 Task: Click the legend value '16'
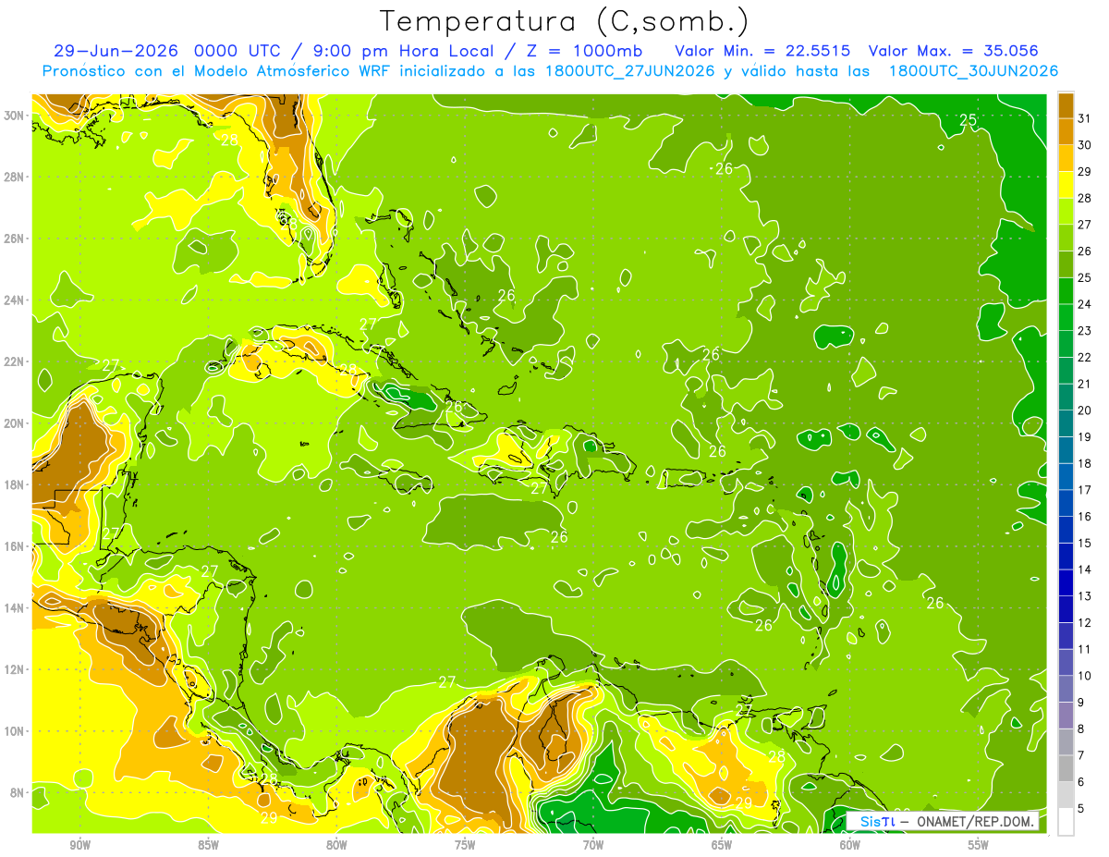[x=1085, y=516]
